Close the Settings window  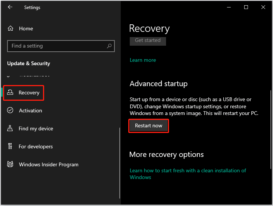[263, 7]
